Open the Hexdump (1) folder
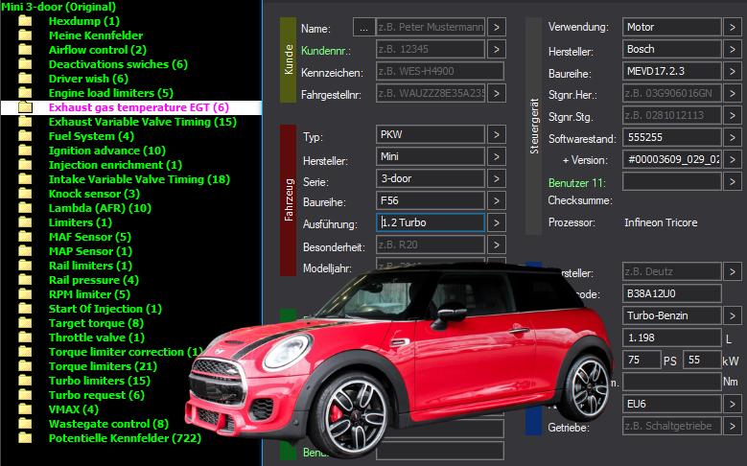 click(x=83, y=21)
